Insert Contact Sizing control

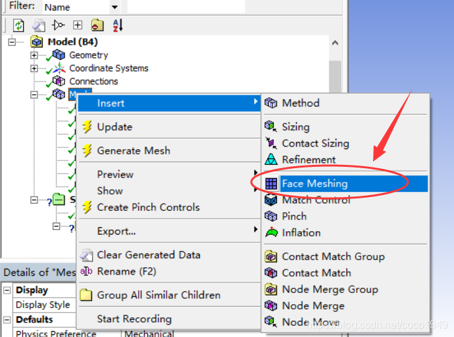click(345, 143)
